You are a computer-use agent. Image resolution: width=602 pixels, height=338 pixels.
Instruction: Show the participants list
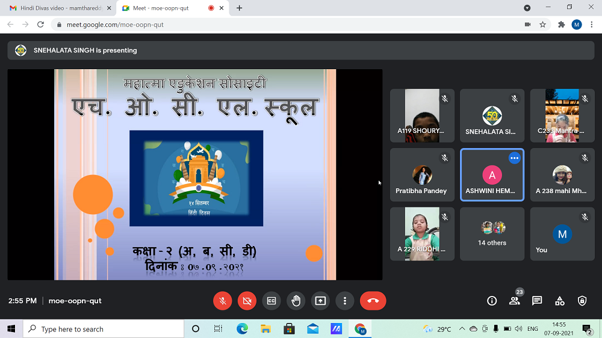point(514,301)
